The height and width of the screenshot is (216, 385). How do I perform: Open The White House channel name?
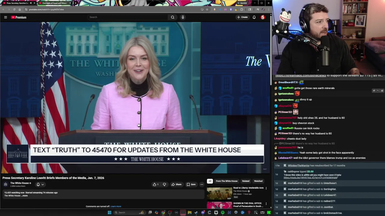[x=20, y=183]
